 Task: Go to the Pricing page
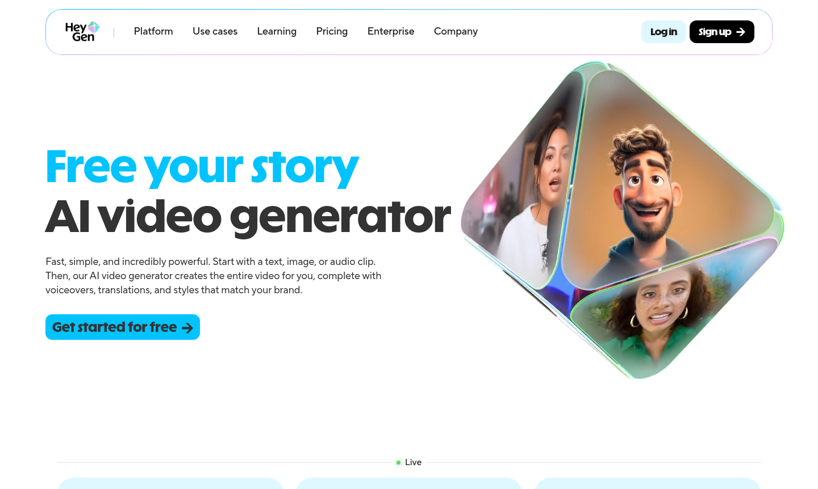click(x=332, y=31)
